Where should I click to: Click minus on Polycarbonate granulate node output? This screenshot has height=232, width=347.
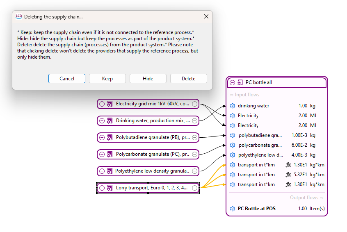pyautogui.click(x=194, y=155)
